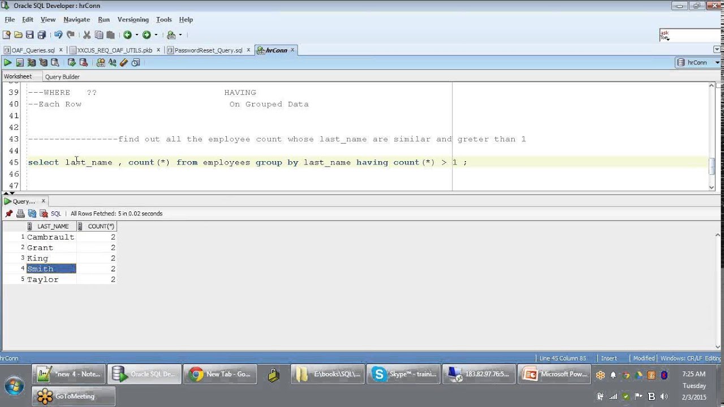
Task: Open the File menu
Action: point(10,19)
